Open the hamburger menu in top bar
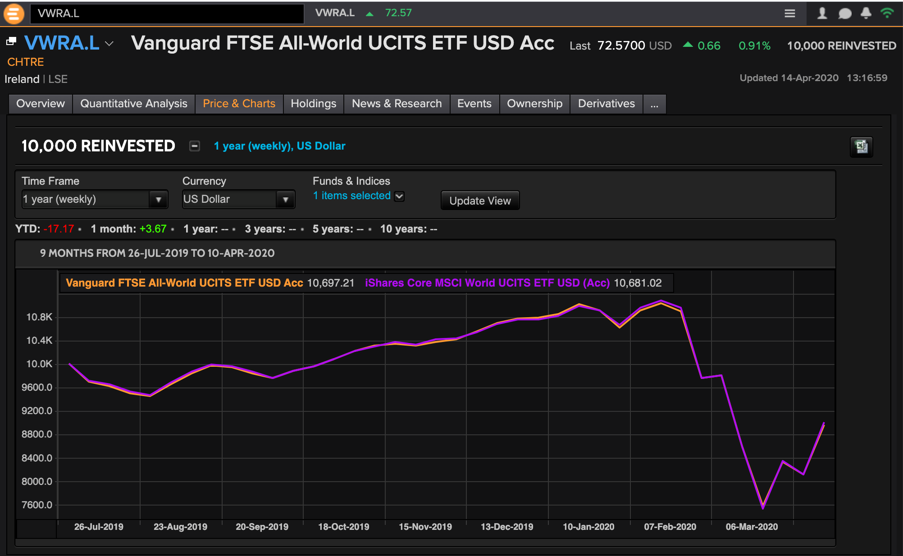 [789, 14]
